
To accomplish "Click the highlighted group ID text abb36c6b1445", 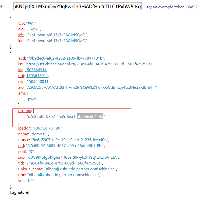I will (x=90, y=117).
